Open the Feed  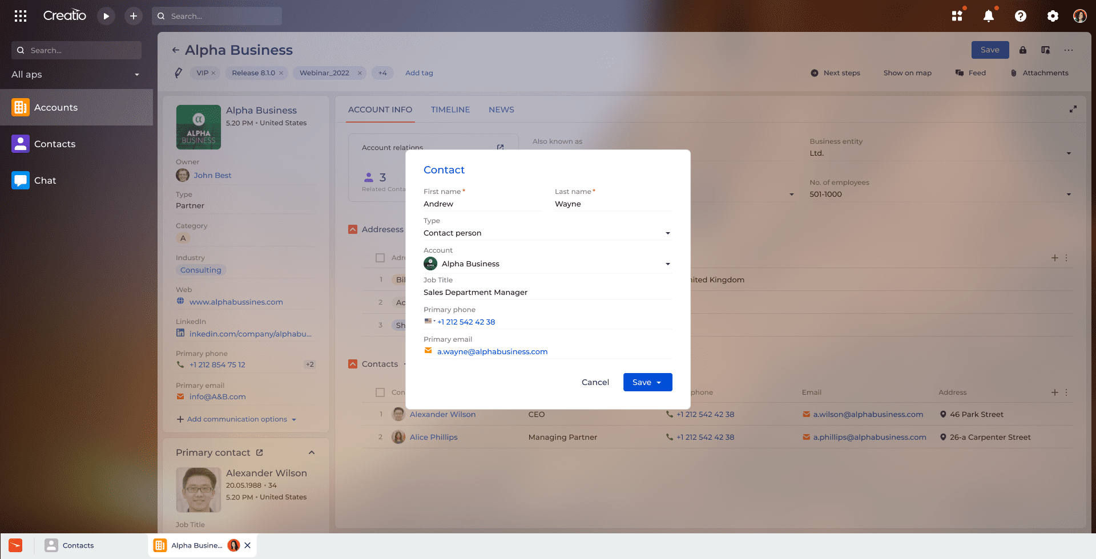[x=971, y=73]
